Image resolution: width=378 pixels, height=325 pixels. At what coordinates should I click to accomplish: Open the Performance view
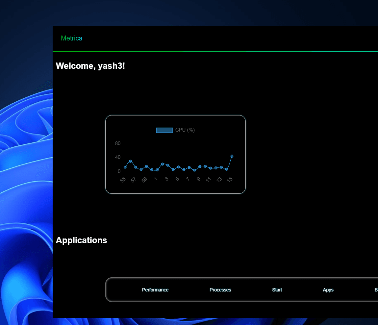coord(155,290)
